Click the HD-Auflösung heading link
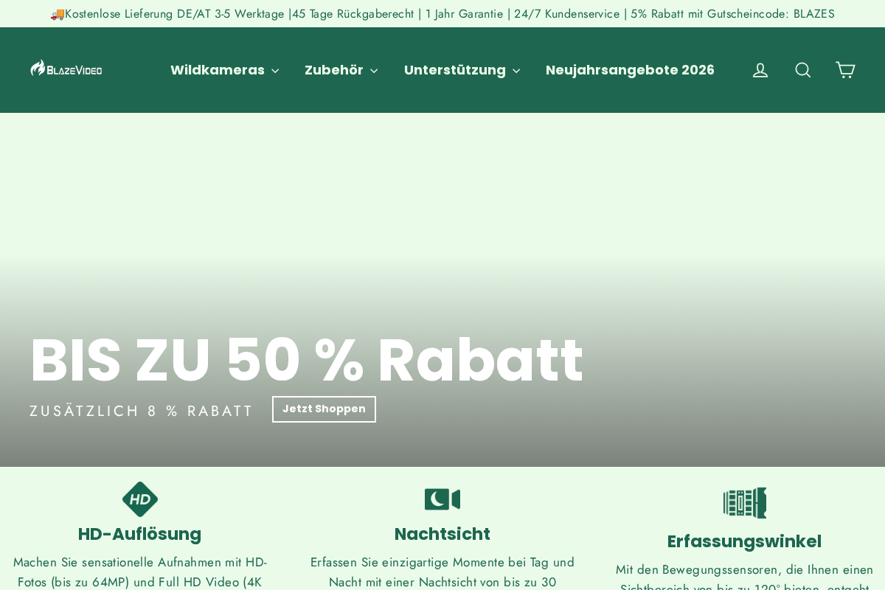885x590 pixels. click(140, 534)
